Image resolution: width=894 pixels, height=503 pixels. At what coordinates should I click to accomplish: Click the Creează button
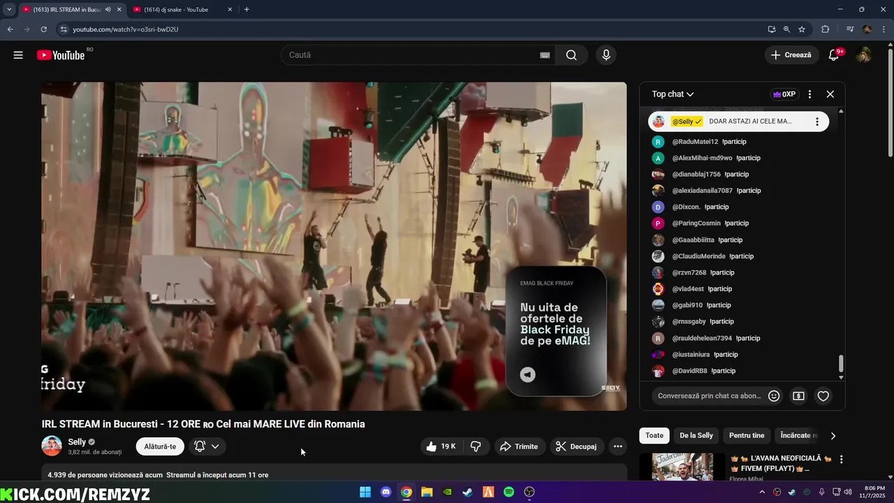[x=791, y=55]
